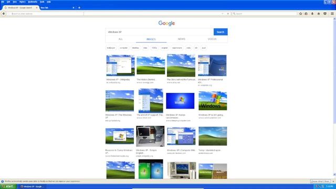Bookmark this page with the star icon
Viewport: 336px width, 189px height.
[300, 14]
